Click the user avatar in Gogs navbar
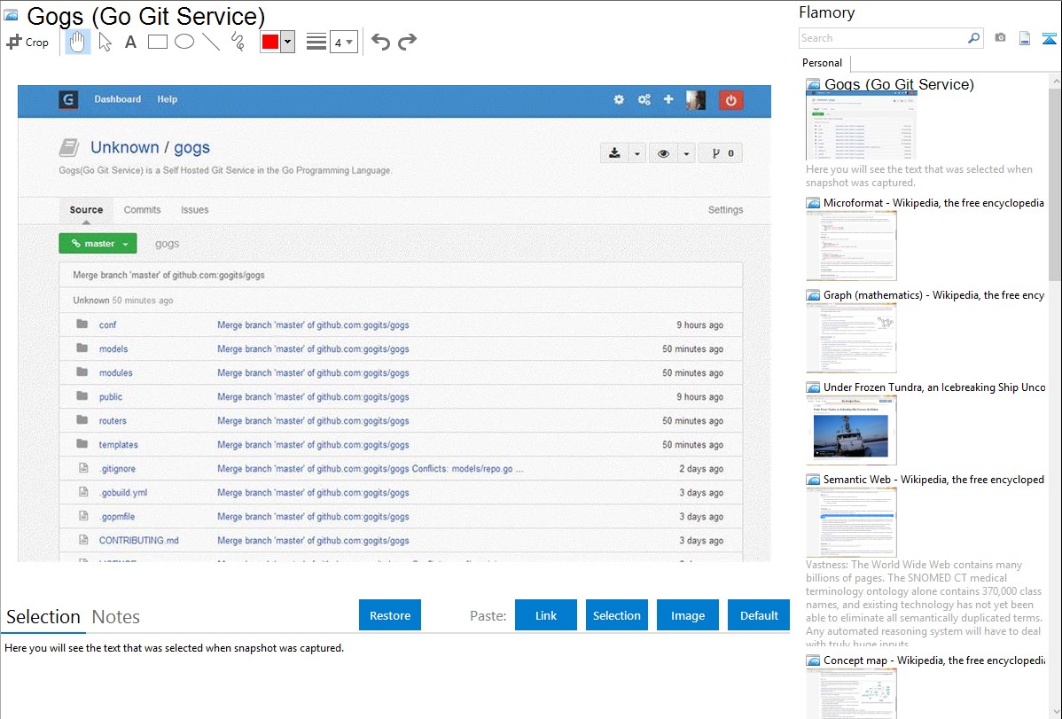The image size is (1062, 719). tap(696, 100)
